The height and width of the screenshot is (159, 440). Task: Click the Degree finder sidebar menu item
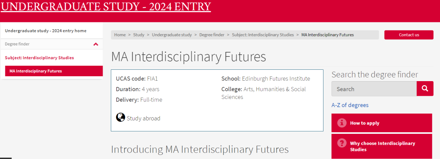pyautogui.click(x=52, y=44)
